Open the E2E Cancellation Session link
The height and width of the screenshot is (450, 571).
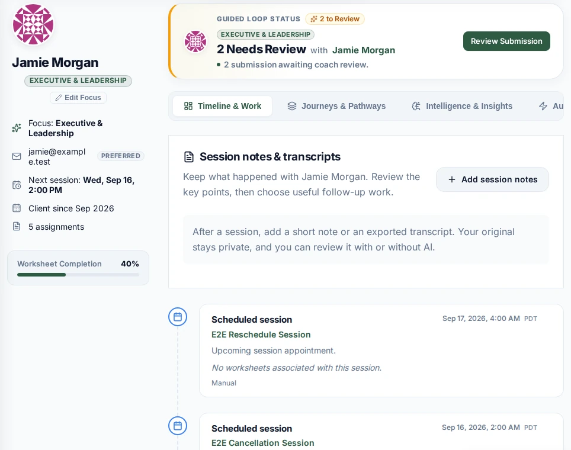coord(263,443)
